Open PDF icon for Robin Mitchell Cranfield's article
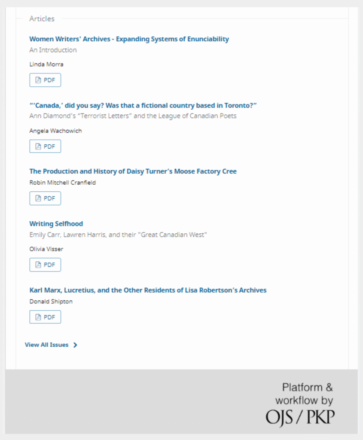The height and width of the screenshot is (440, 363). point(38,199)
